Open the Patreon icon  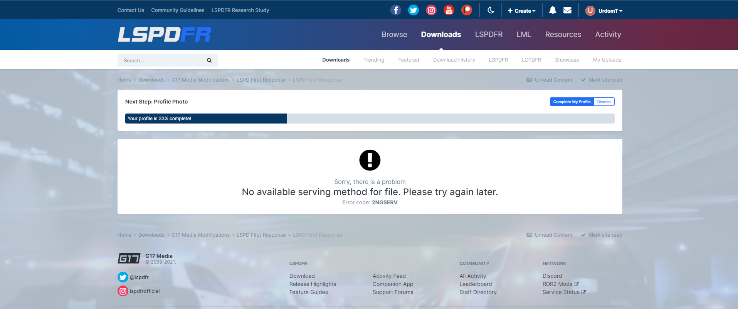(467, 10)
